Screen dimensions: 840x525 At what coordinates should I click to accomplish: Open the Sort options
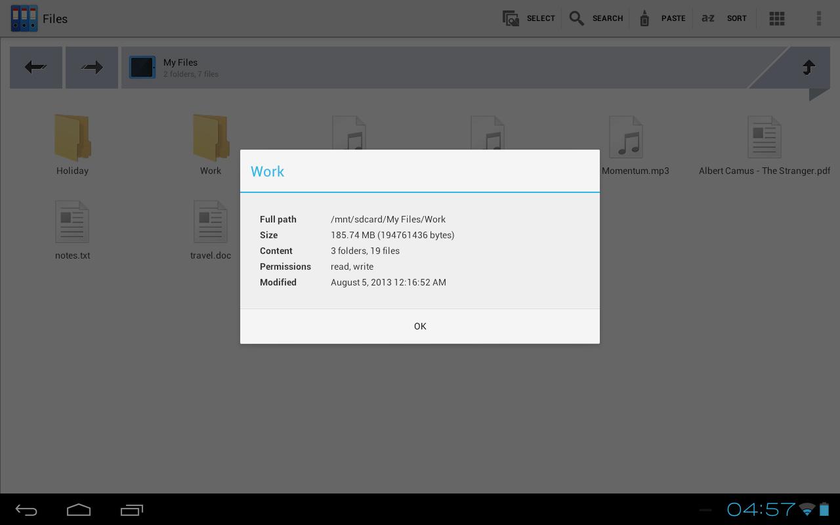pos(724,18)
